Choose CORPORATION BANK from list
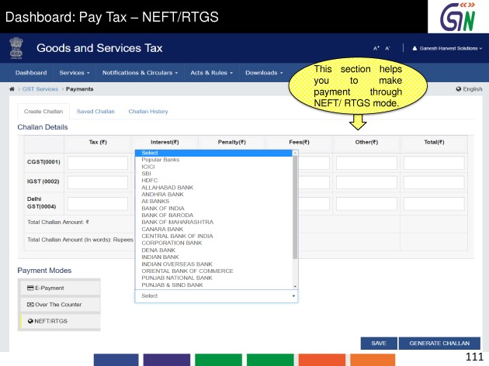This screenshot has height=366, width=489. tap(214, 243)
